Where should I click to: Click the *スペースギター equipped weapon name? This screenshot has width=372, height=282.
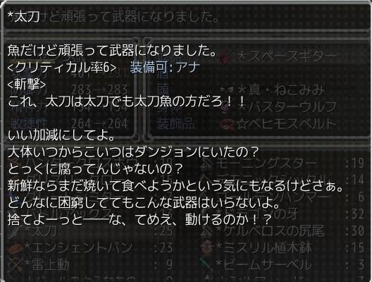pyautogui.click(x=287, y=57)
